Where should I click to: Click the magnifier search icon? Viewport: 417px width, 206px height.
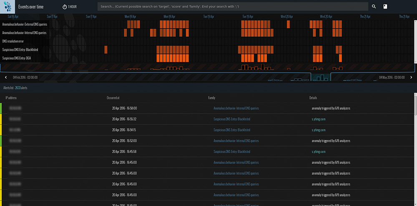[374, 7]
